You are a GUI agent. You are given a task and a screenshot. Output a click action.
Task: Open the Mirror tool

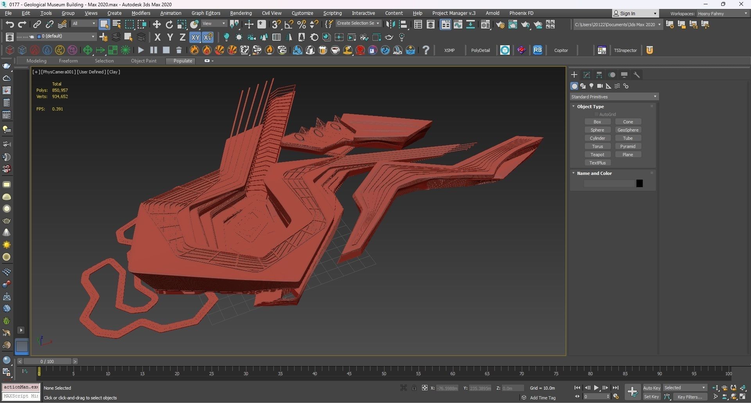[390, 25]
